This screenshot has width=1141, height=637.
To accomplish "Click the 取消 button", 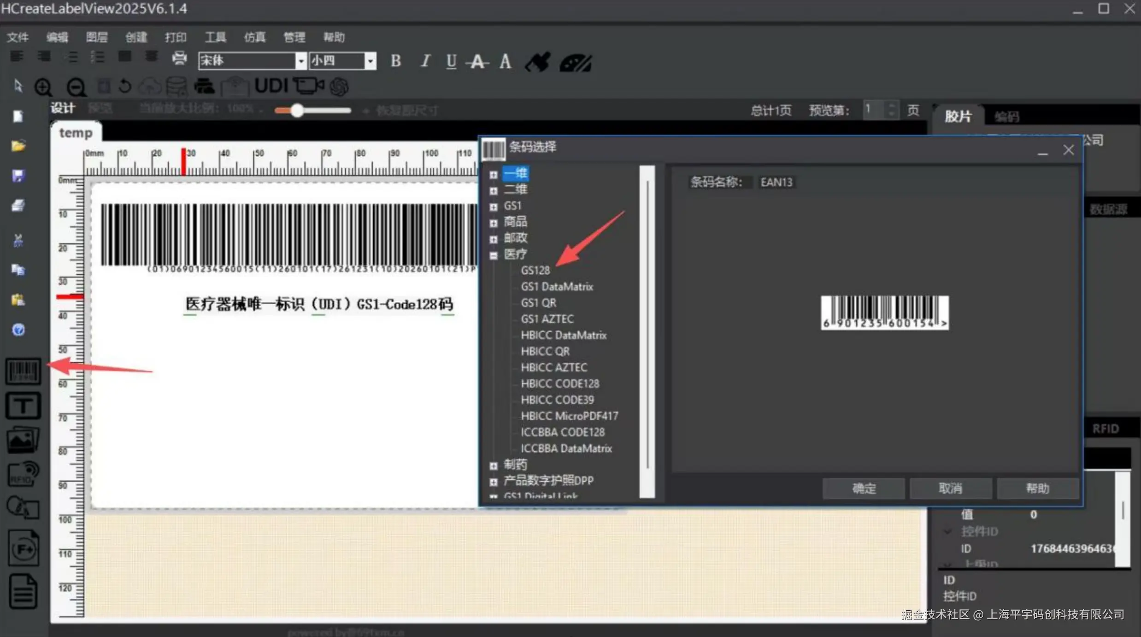I will [x=950, y=488].
